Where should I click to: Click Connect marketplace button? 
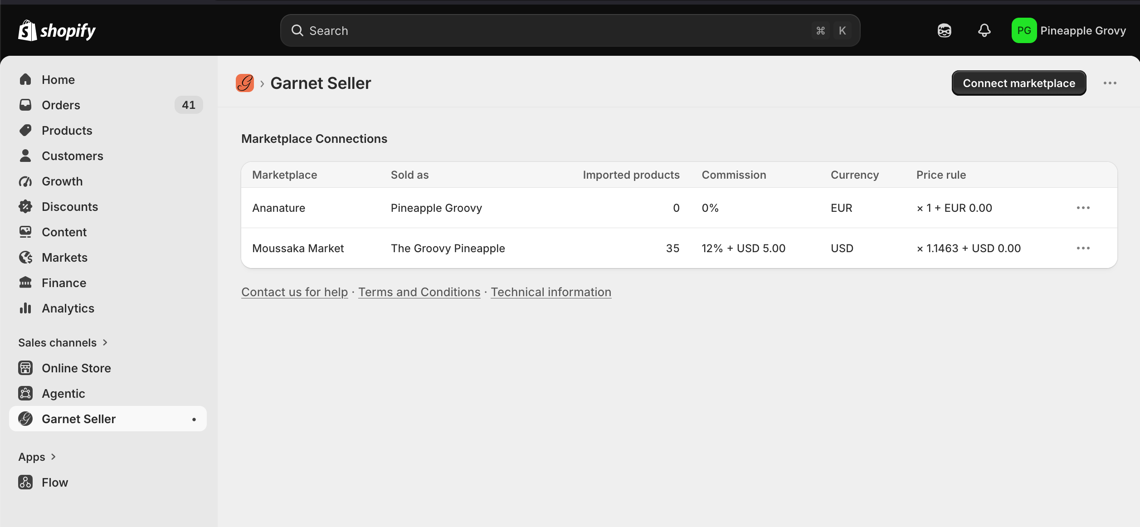tap(1019, 83)
